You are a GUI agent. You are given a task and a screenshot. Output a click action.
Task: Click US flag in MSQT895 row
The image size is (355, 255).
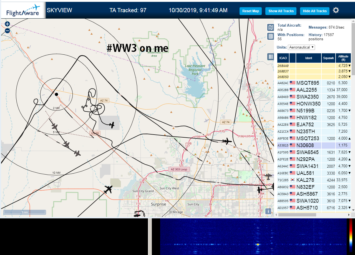point(292,83)
